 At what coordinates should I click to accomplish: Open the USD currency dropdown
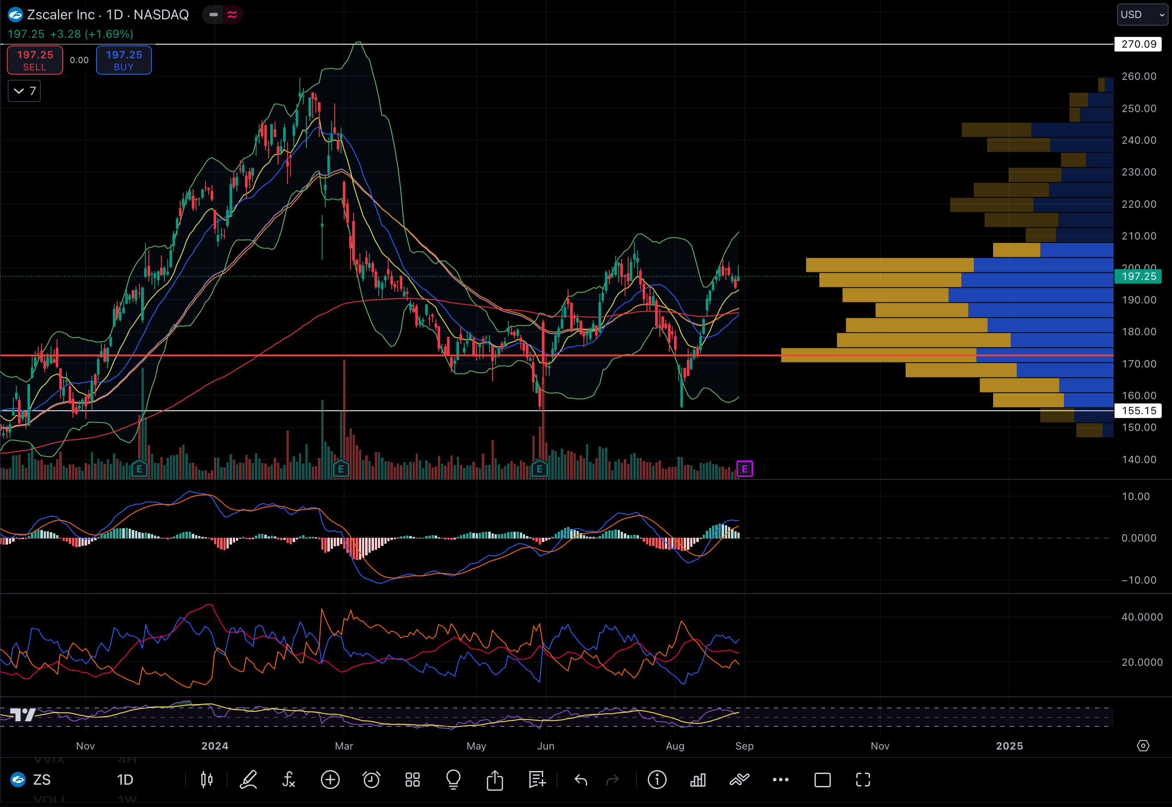[x=1142, y=15]
